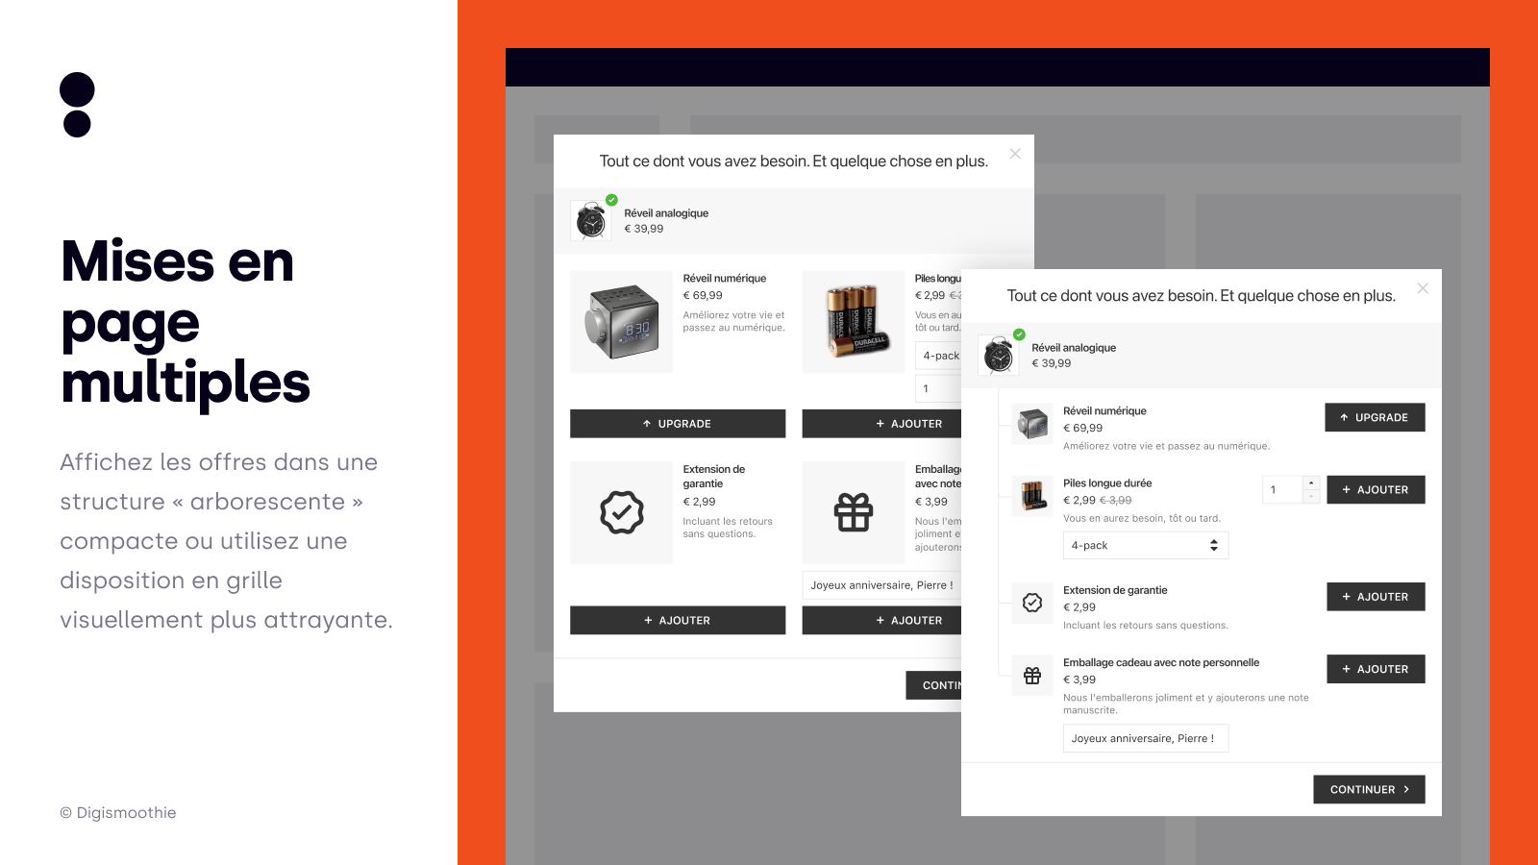Click large digital clock image in grid popup
The width and height of the screenshot is (1538, 865).
coord(622,322)
